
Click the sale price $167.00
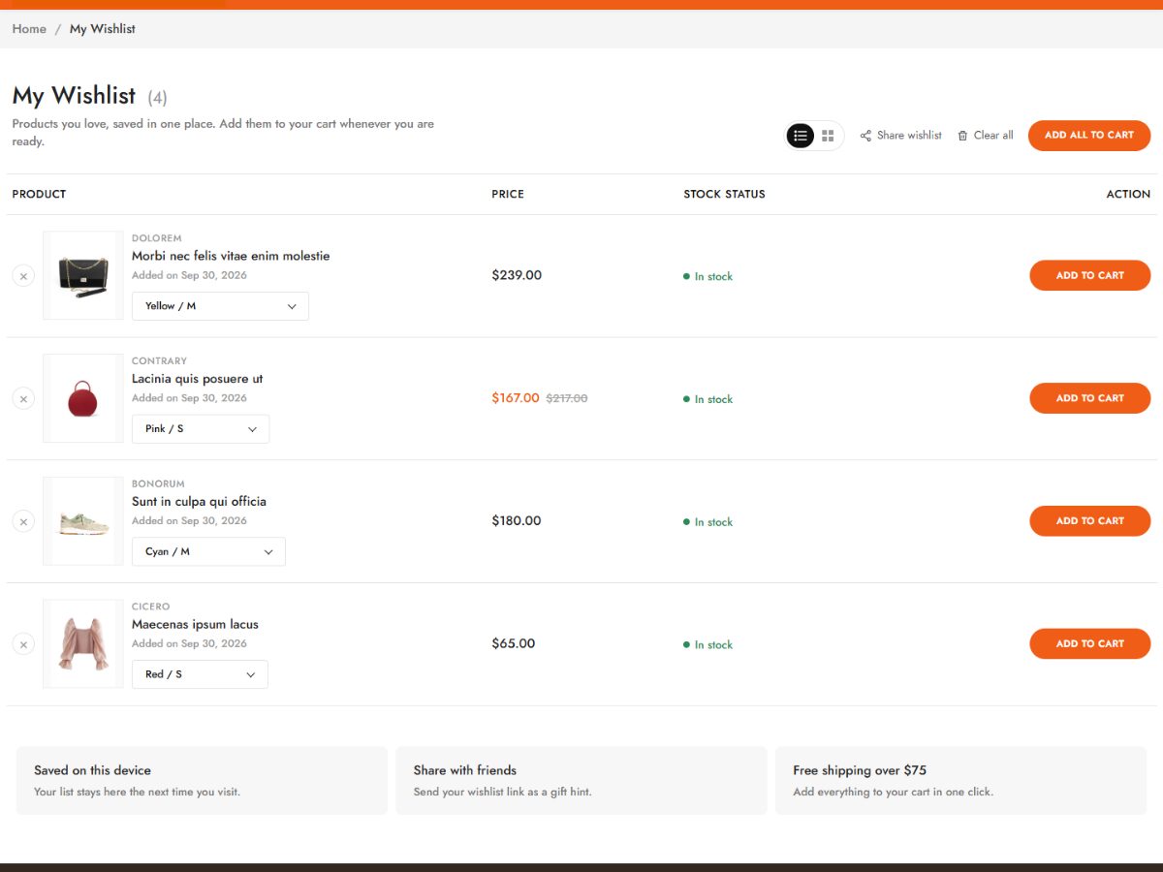point(516,398)
